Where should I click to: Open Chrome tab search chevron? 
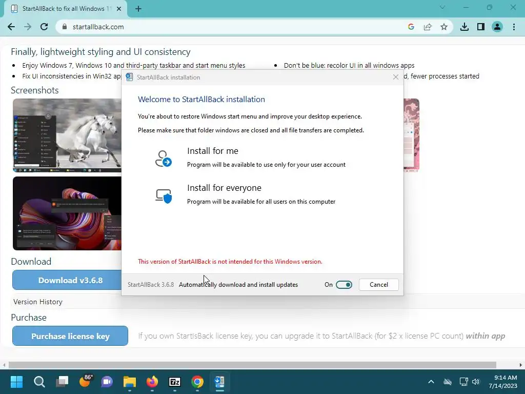(x=442, y=7)
